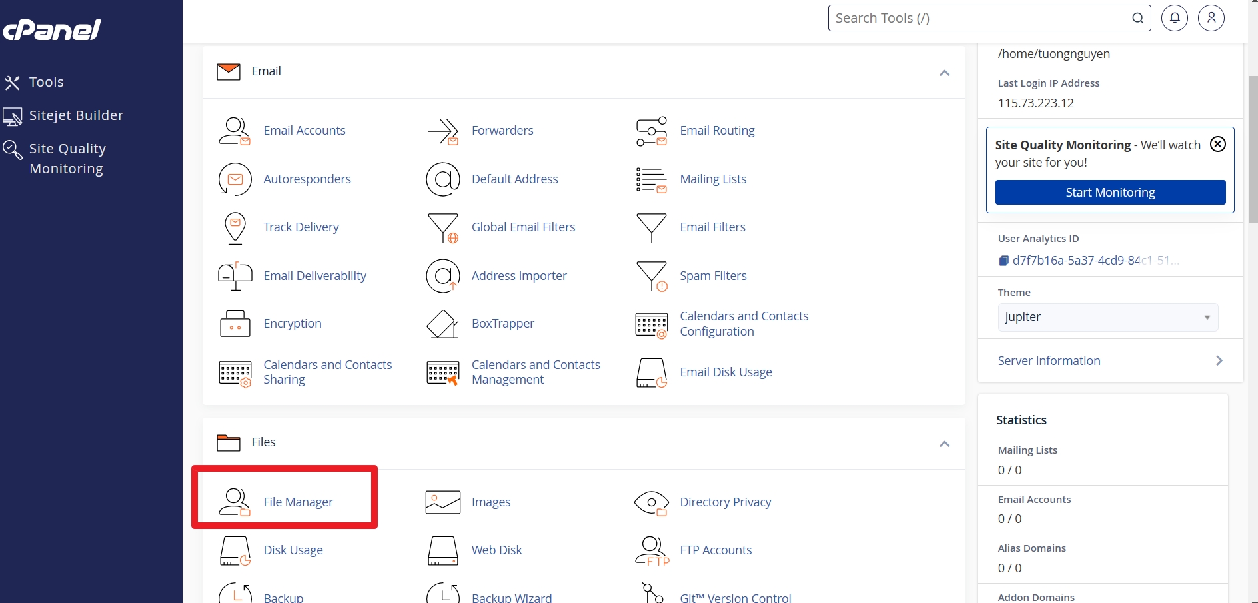The width and height of the screenshot is (1258, 603).
Task: Open the Backup Wizard link
Action: (512, 598)
